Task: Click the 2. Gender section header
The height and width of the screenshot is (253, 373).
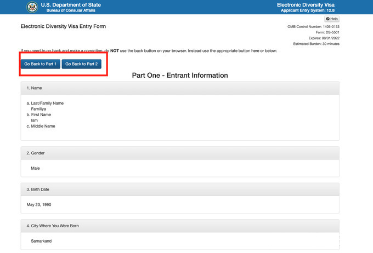Action: pos(37,153)
